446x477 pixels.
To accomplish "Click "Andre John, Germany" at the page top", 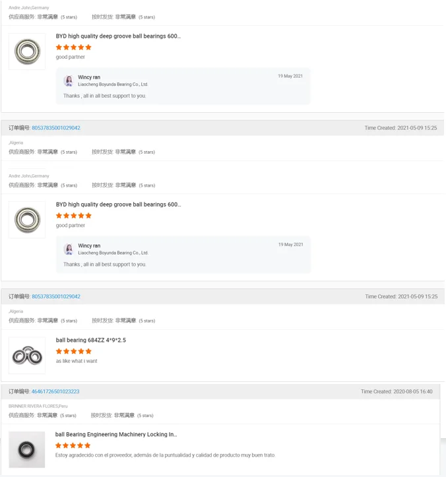I will point(29,8).
